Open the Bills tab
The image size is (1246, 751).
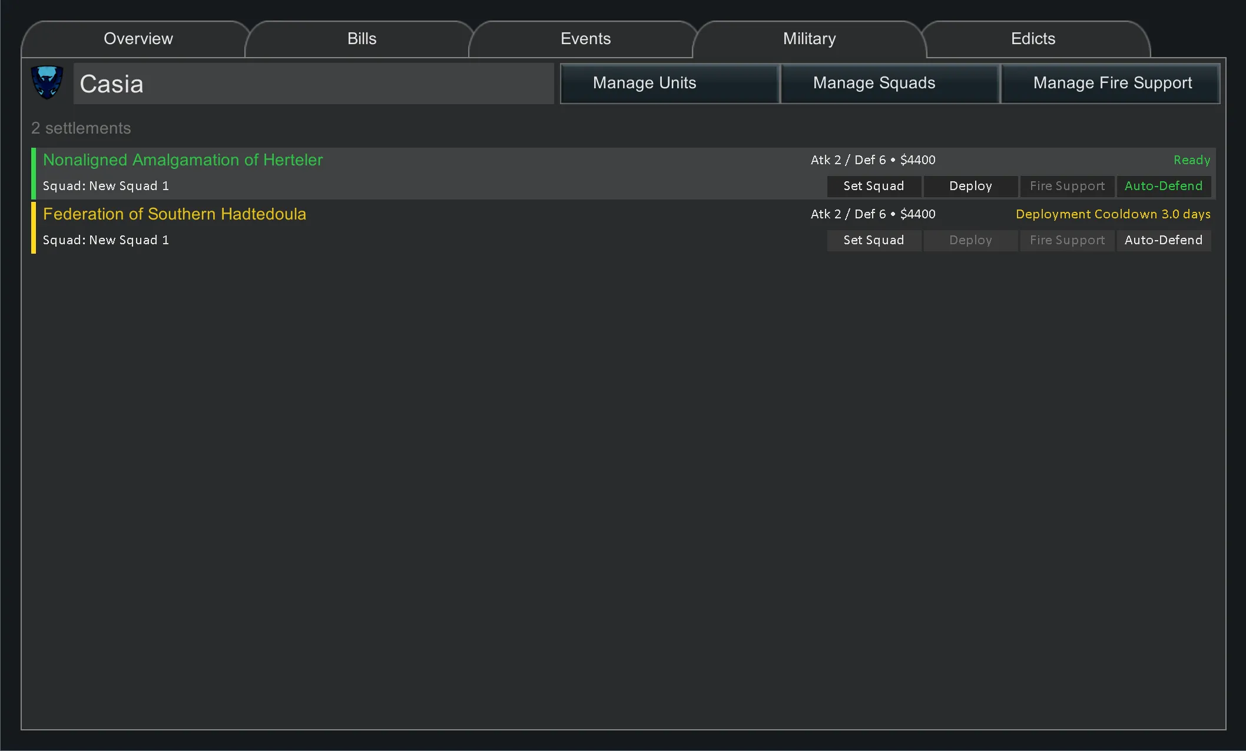click(x=362, y=39)
